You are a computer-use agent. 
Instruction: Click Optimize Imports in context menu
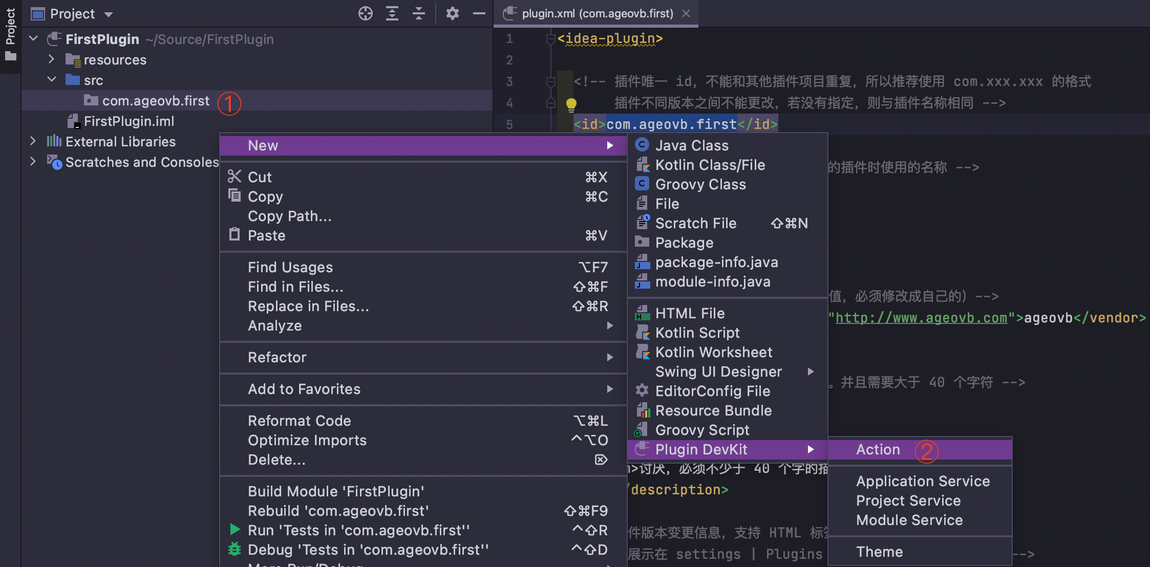click(423, 440)
